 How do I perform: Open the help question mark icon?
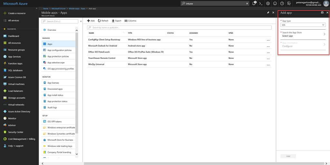coord(282,4)
